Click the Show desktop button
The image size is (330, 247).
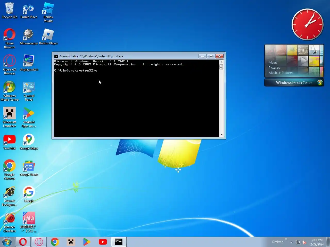tap(328, 242)
